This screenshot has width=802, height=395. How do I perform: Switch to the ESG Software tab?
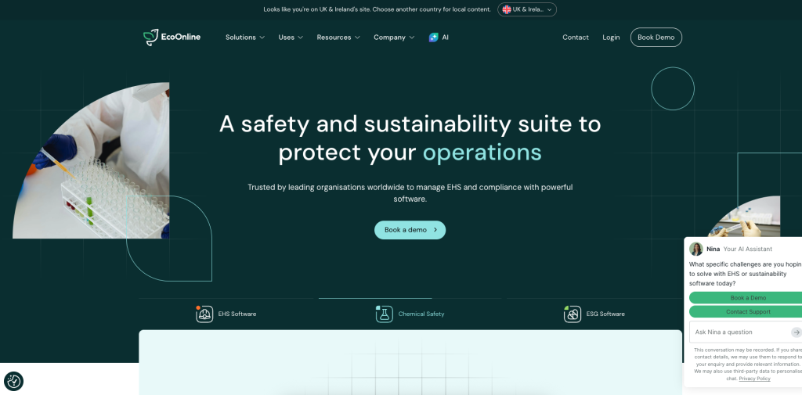594,314
